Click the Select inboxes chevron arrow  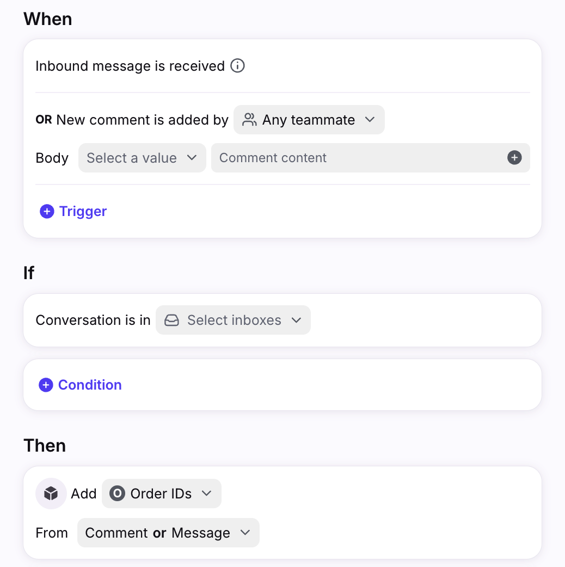coord(297,320)
